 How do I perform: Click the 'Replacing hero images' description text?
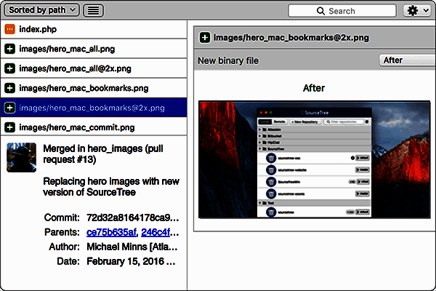coord(111,186)
